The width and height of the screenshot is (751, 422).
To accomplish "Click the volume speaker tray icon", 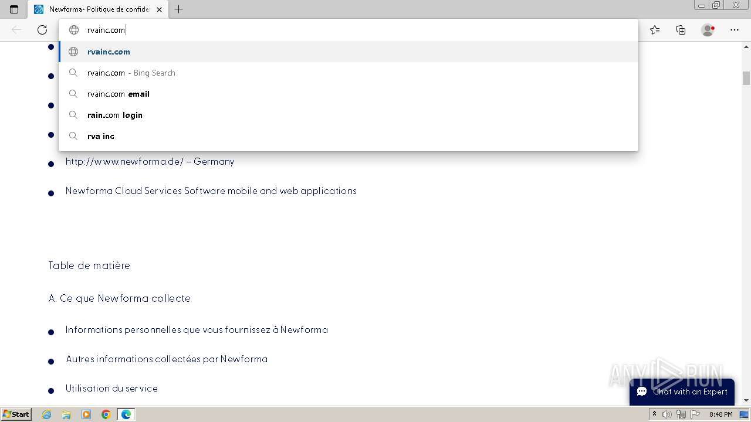I will pos(667,414).
